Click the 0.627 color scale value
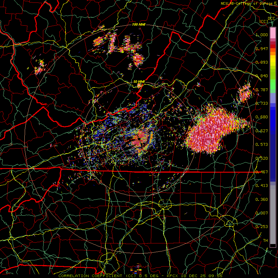The height and width of the screenshot is (278, 278). click(x=262, y=131)
